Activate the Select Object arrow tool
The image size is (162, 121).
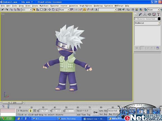(34, 10)
